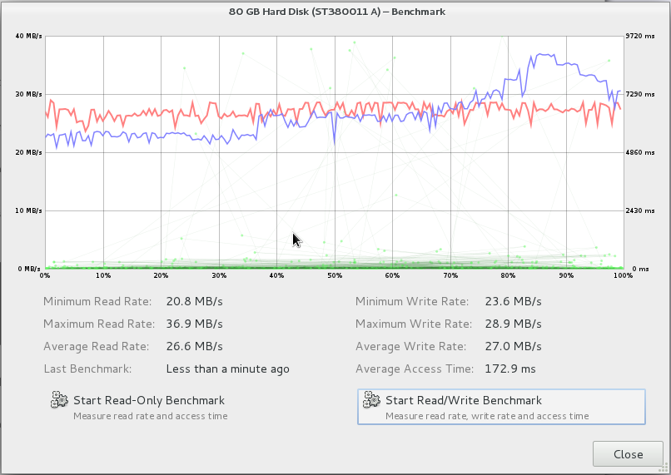Viewport: 671px width, 475px height.
Task: Click the 27.0 MB/s average write rate value
Action: click(513, 346)
